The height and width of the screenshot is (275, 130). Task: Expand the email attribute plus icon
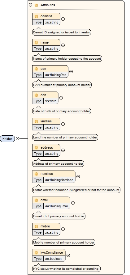(x=73, y=203)
